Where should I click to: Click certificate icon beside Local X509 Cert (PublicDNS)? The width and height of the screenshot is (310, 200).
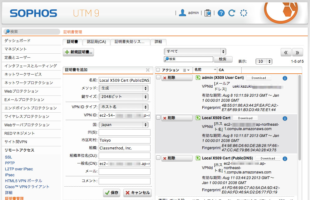coord(198,158)
